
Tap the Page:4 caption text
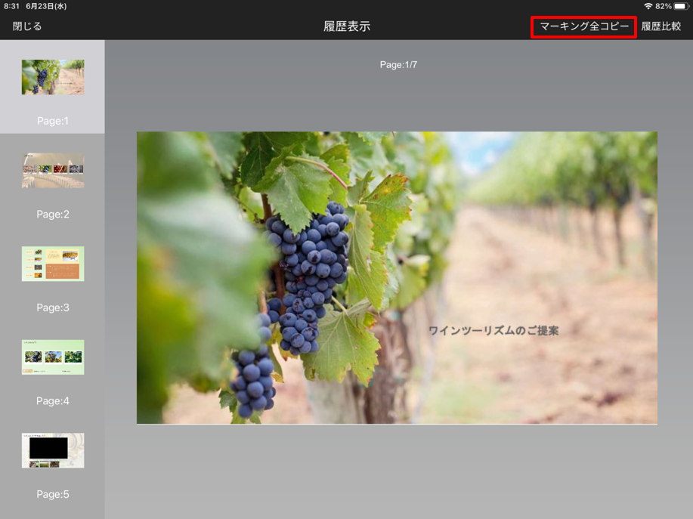pyautogui.click(x=53, y=401)
